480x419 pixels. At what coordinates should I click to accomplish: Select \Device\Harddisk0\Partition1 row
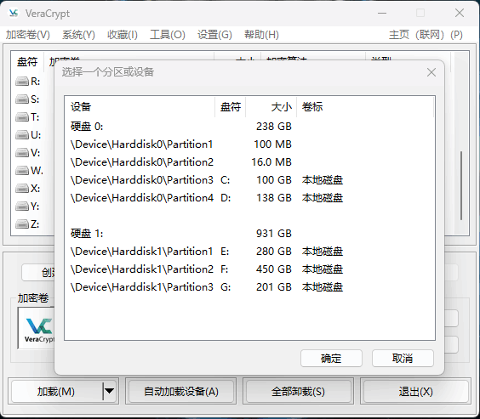[x=249, y=144]
